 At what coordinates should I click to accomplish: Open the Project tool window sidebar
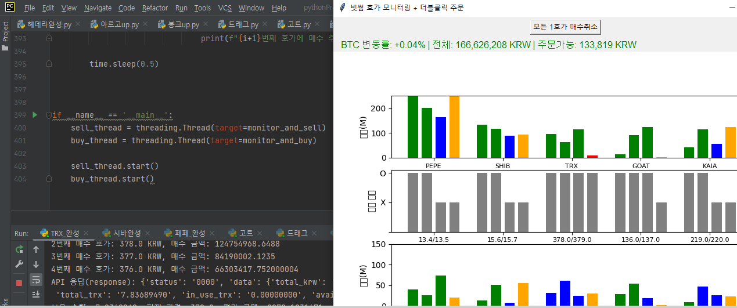[5, 37]
